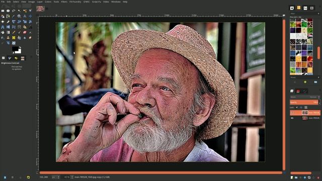Switch to the Channels tab
Screen dimensions: 322x181
[x=298, y=91]
